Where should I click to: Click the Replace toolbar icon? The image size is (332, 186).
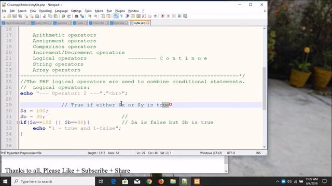82,16
